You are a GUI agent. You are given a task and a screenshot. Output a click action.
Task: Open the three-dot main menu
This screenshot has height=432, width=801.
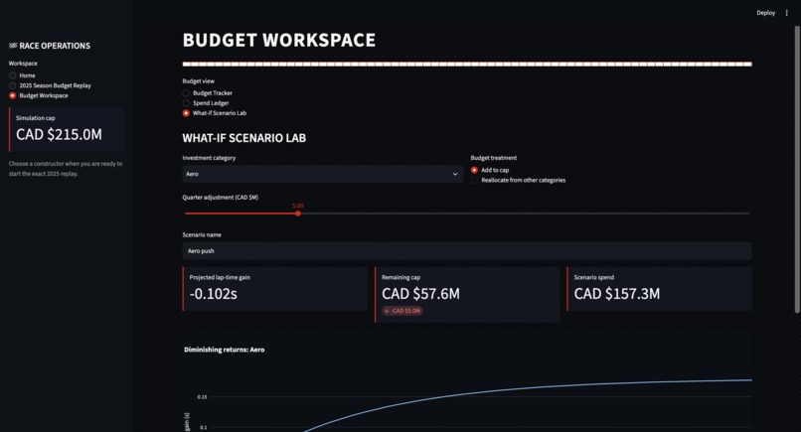click(786, 13)
